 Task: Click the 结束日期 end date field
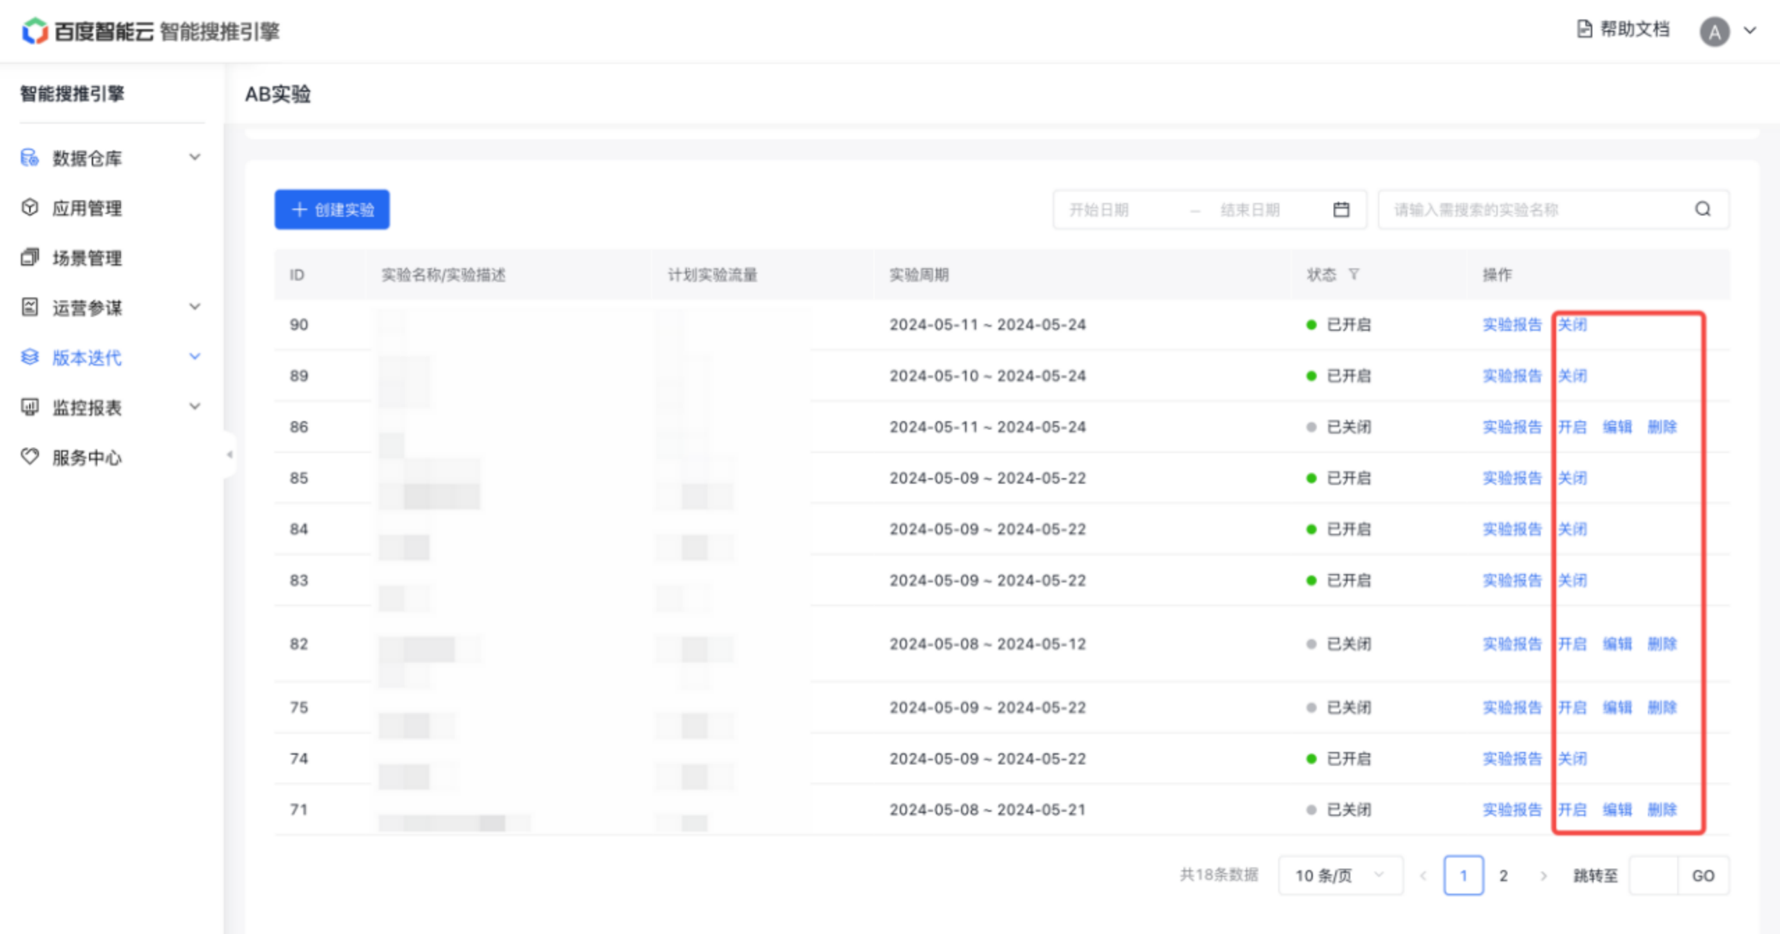(1250, 210)
